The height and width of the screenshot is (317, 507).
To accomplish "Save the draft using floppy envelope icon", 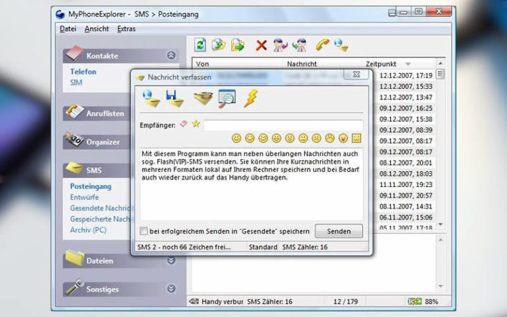I will (x=174, y=98).
